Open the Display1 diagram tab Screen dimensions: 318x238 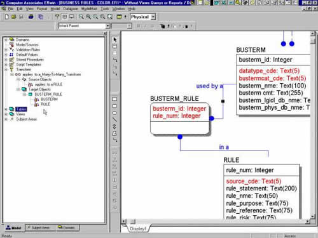tap(138, 228)
